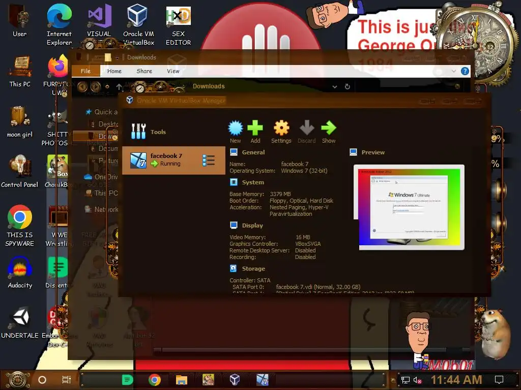Viewport: 521px width, 390px height.
Task: Click the network icon in system tray
Action: [405, 380]
